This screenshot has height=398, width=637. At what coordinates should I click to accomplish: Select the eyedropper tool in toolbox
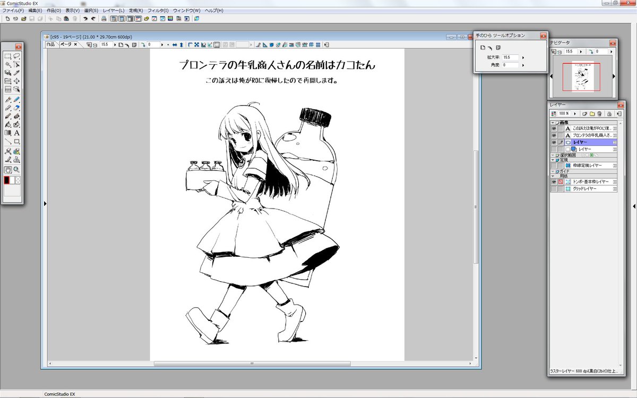pos(16,73)
